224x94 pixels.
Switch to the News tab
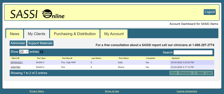pyautogui.click(x=14, y=34)
